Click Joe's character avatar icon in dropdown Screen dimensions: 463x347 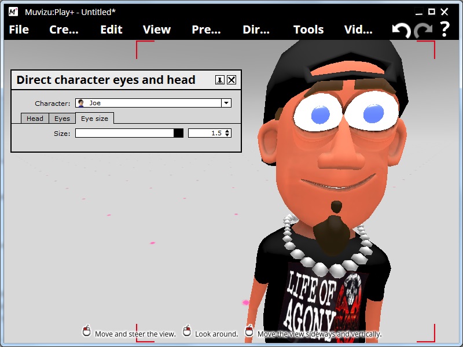click(81, 103)
